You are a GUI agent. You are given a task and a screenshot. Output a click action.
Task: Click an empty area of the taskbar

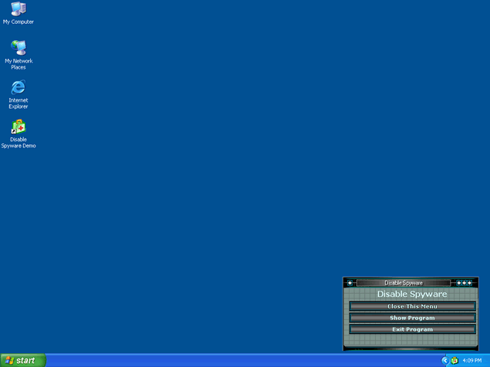[231, 360]
